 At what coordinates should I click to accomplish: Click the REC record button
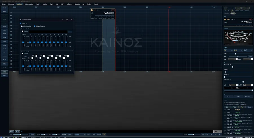tap(5, 64)
